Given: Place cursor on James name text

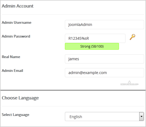Looking at the screenshot, I should pyautogui.click(x=74, y=59).
